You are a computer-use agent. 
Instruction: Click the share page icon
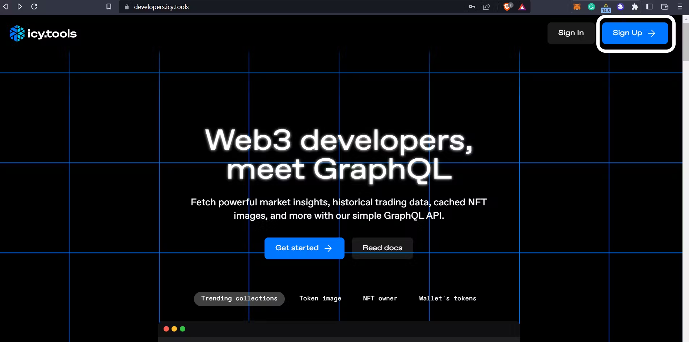(x=487, y=7)
